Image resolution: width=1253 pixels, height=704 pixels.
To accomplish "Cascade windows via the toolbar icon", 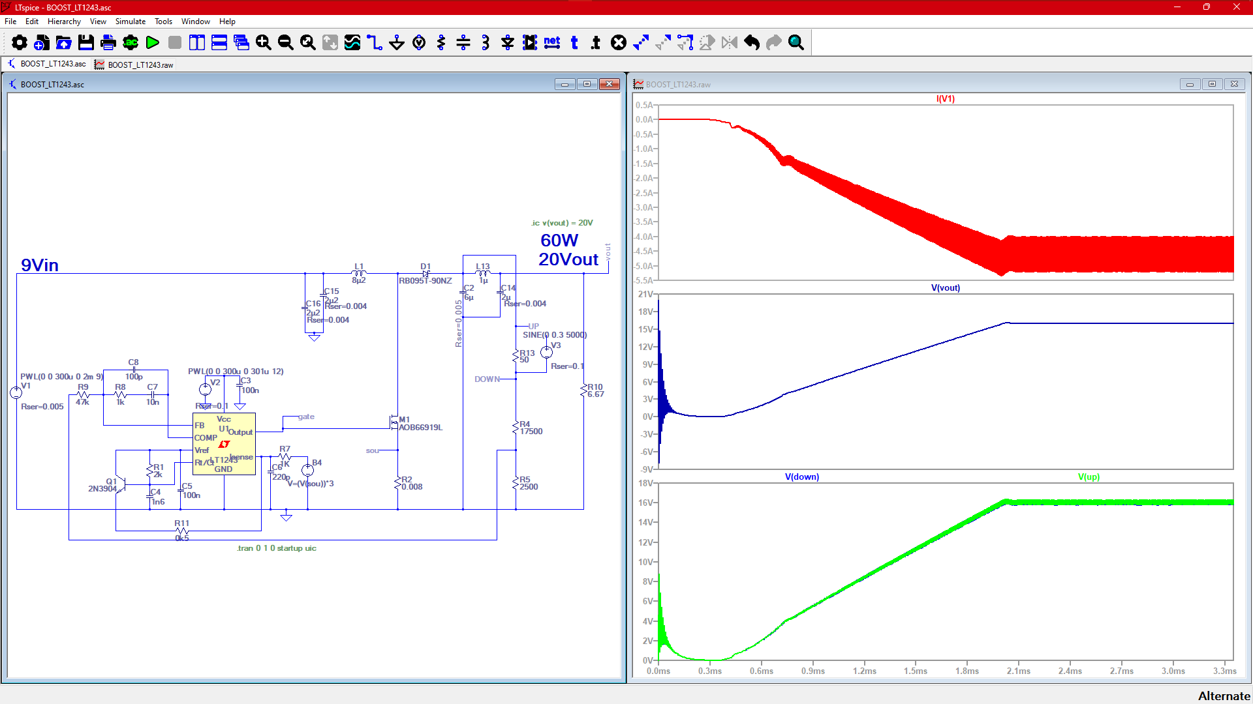I will click(241, 43).
